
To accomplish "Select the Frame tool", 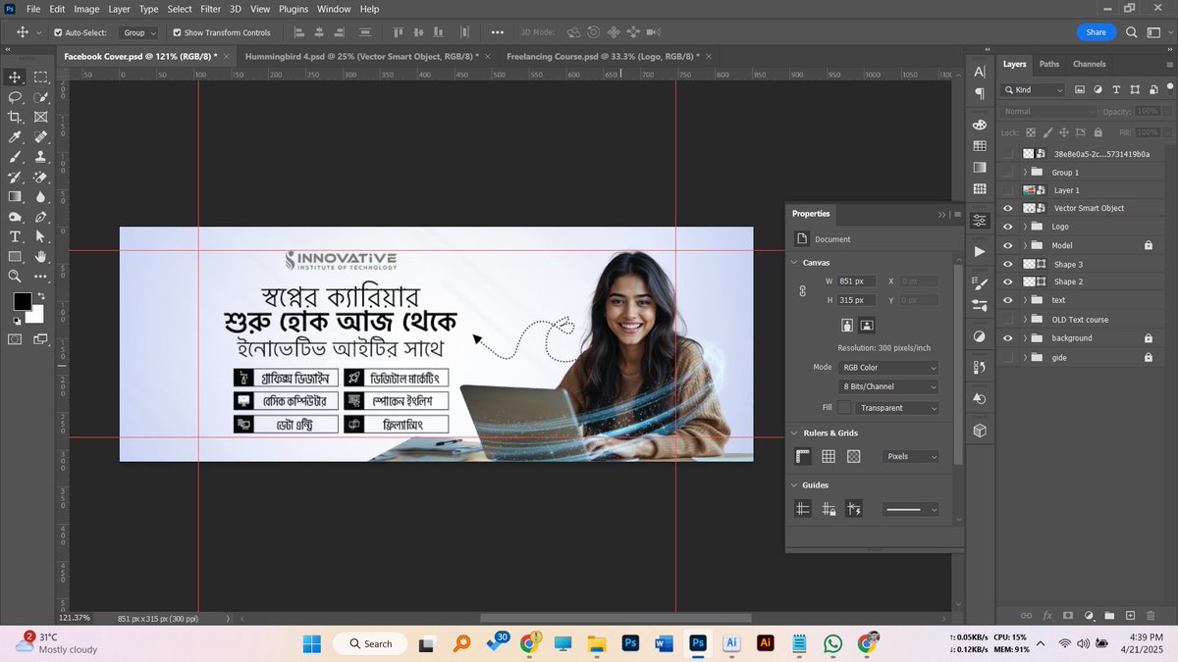I will (x=41, y=117).
